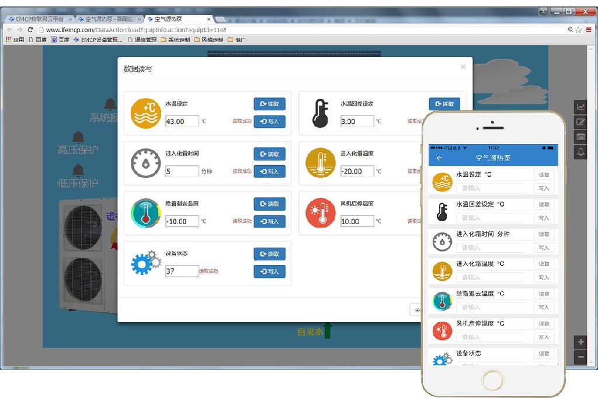Click 读取 button for 水温回差设定
598x398 pixels.
(x=444, y=104)
